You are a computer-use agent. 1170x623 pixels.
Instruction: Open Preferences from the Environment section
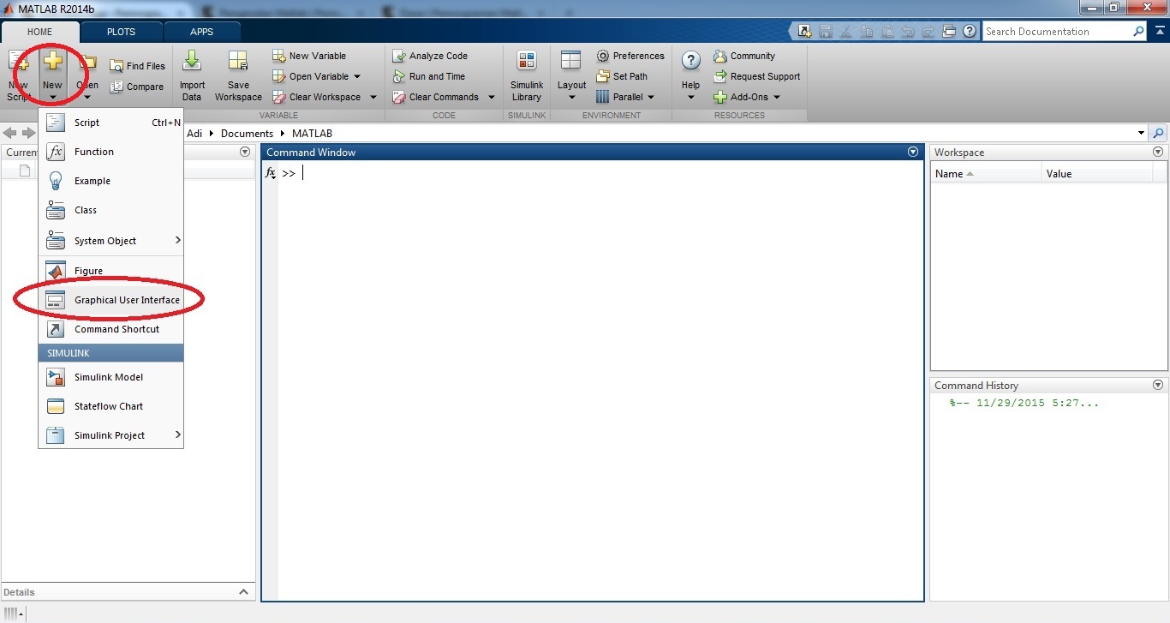pyautogui.click(x=603, y=57)
